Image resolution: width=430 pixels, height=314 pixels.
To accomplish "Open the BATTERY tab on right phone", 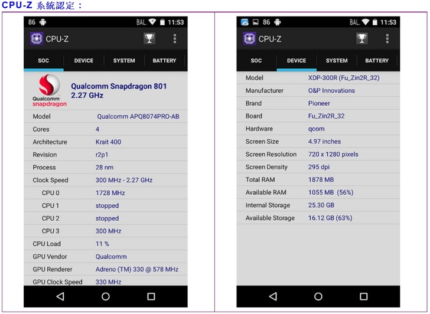I will coord(377,61).
